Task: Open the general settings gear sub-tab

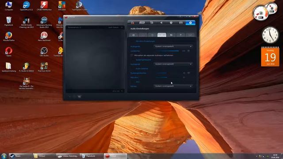Action: pyautogui.click(x=134, y=35)
